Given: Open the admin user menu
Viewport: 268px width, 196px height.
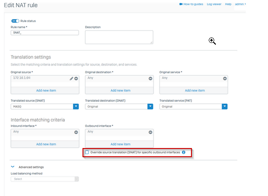Looking at the screenshot, I should 240,4.
